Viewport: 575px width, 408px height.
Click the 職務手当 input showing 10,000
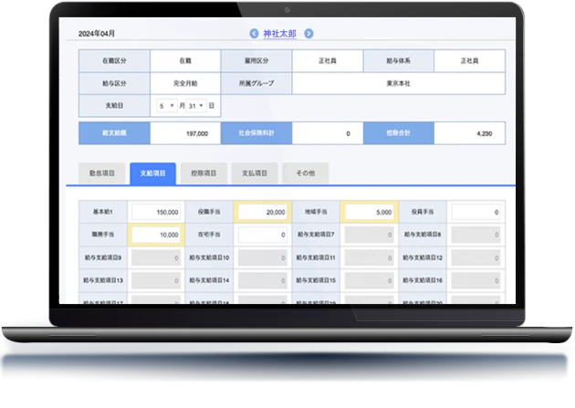(x=156, y=235)
